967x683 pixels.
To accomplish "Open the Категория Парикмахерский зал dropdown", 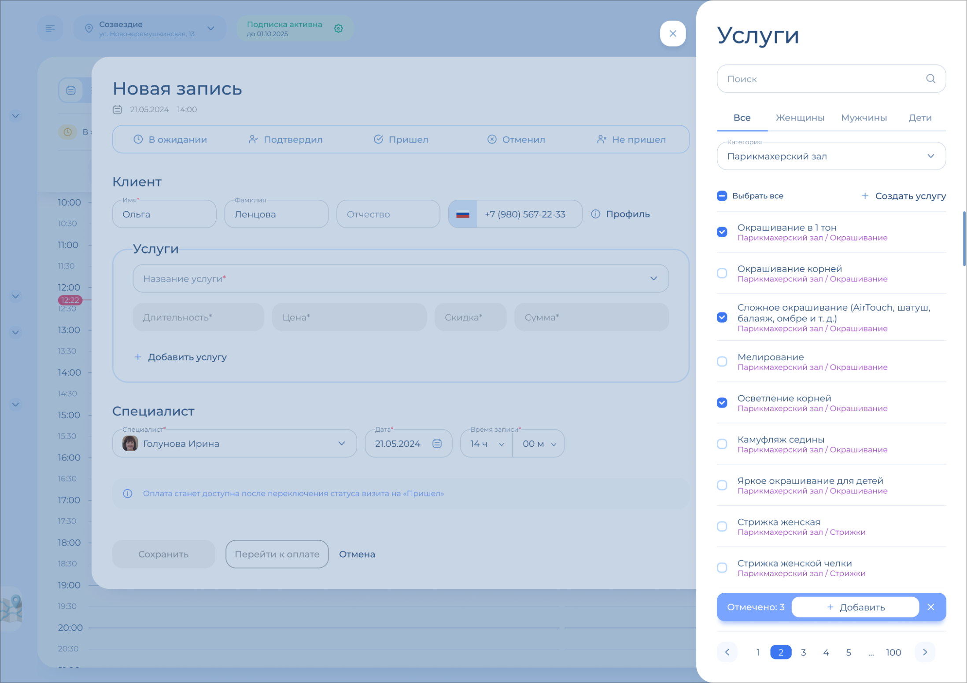I will click(x=831, y=156).
